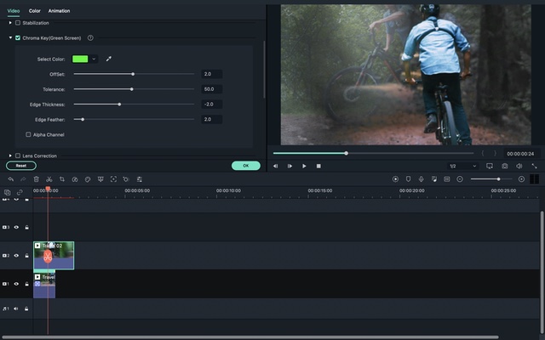Hide video track 1 with eye icon

click(16, 284)
